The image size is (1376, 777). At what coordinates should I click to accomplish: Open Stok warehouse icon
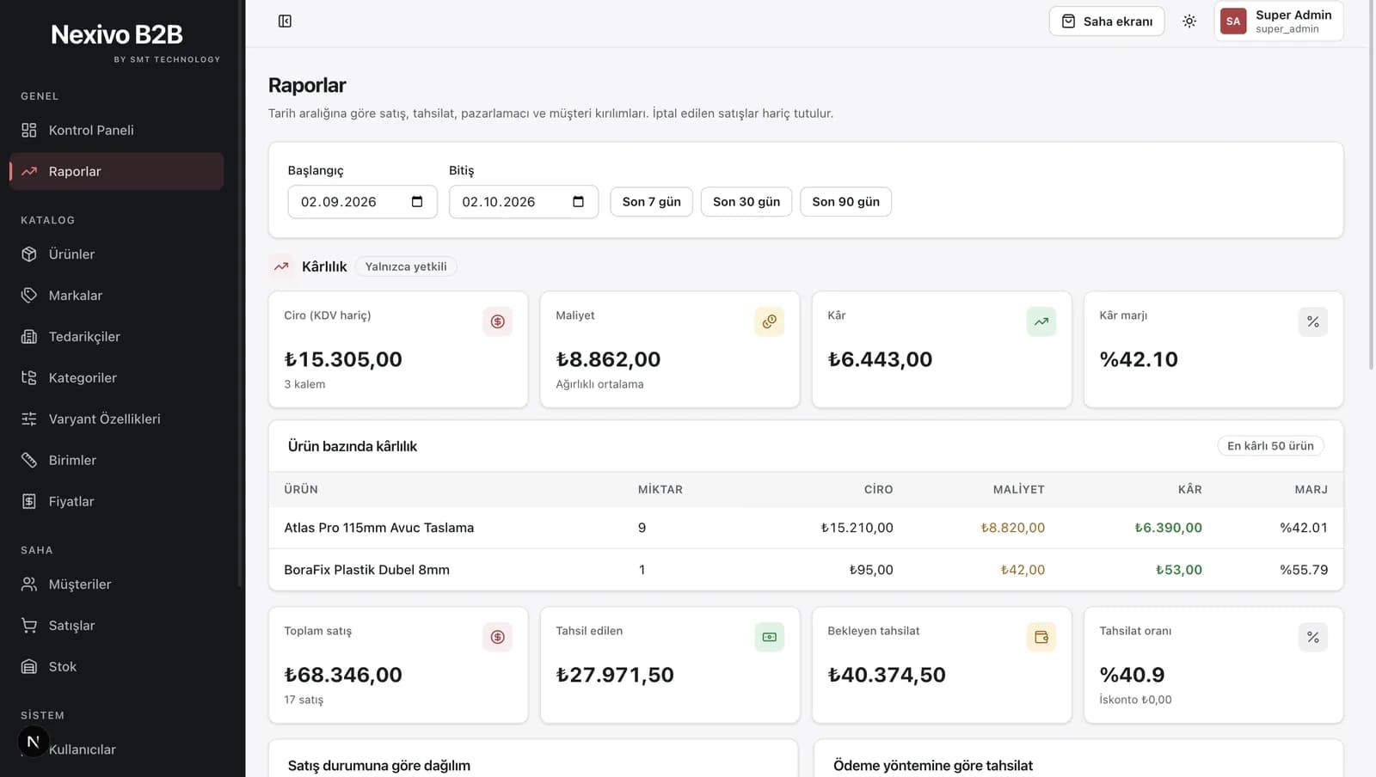click(29, 666)
